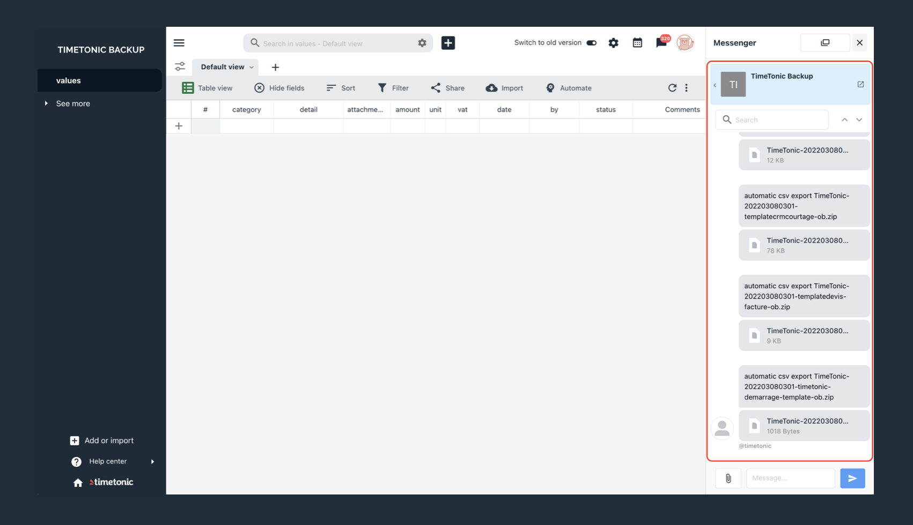Open view settings sliders icon
913x525 pixels.
(x=180, y=67)
